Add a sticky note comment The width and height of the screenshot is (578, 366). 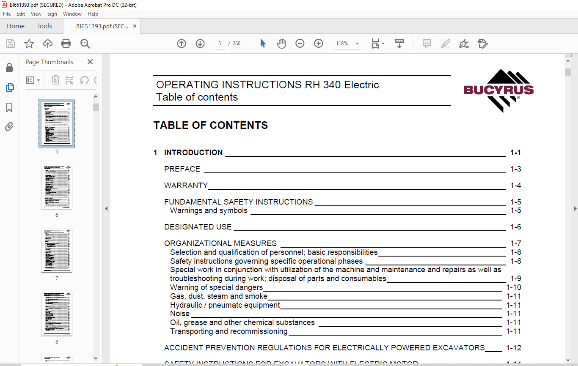427,44
